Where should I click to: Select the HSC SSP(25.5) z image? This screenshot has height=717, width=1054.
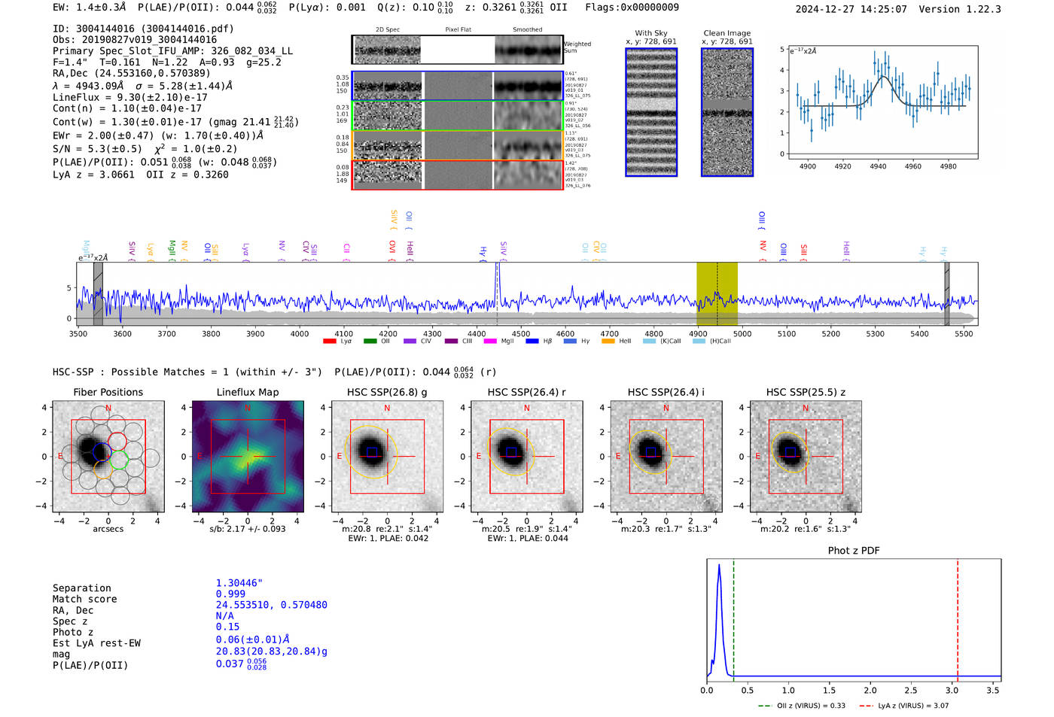806,457
